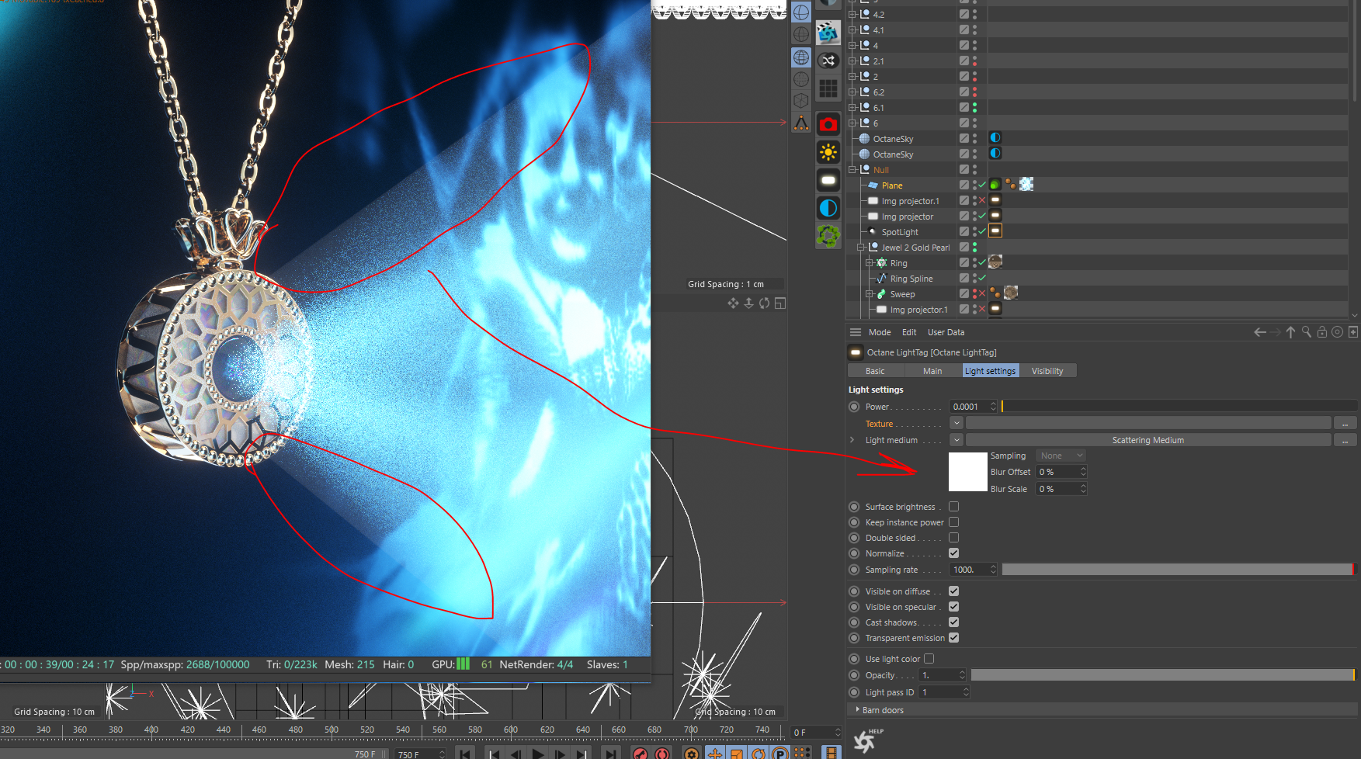Click the red Octane camera icon
This screenshot has height=759, width=1361.
(x=828, y=124)
